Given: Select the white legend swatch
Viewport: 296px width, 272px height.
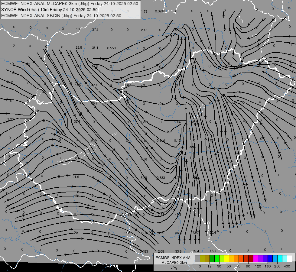Looking at the screenshot, I should 290,258.
